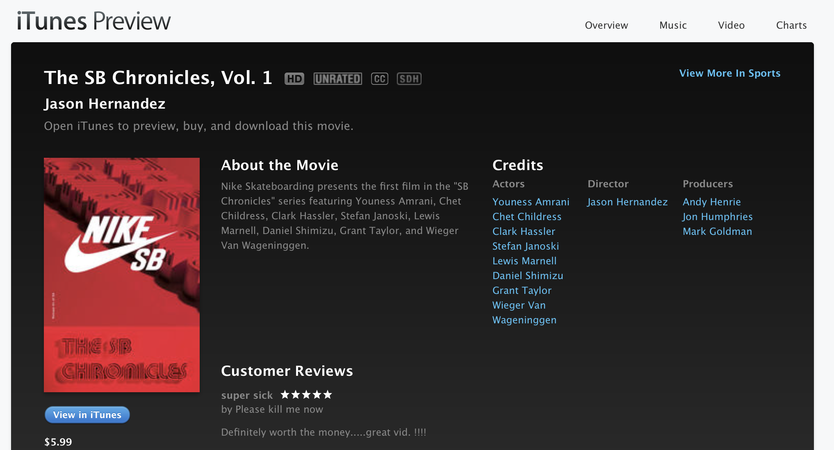Open the Charts section
Image resolution: width=834 pixels, height=450 pixels.
coord(791,25)
